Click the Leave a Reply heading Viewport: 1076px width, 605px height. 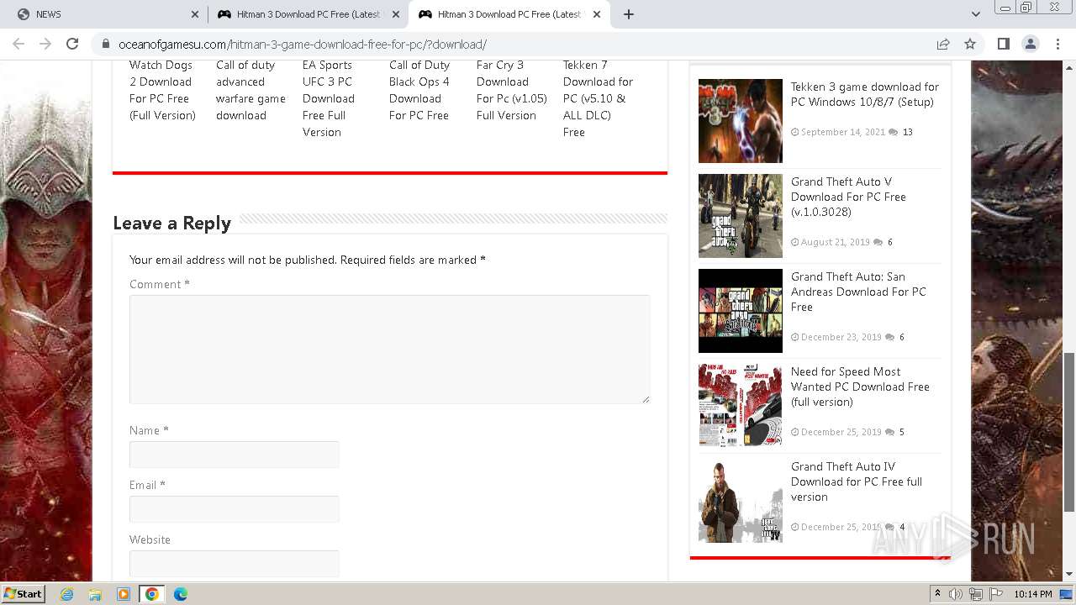point(172,223)
